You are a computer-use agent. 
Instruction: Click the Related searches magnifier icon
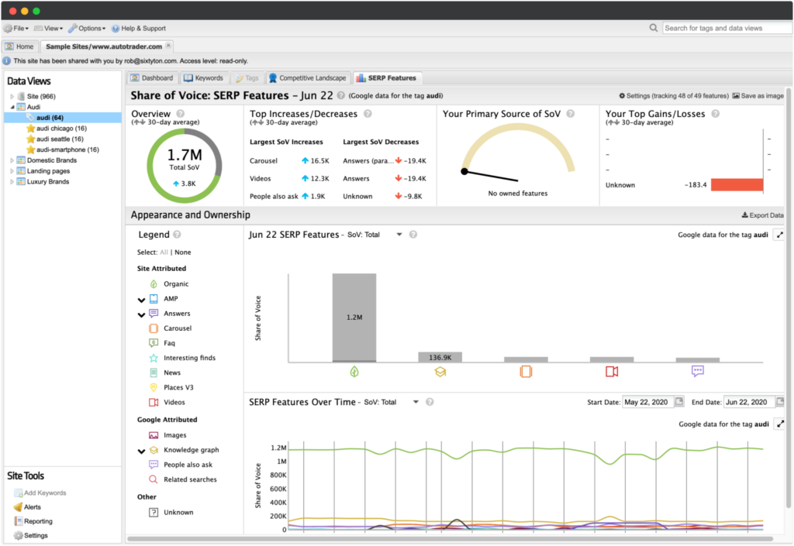[x=154, y=479]
